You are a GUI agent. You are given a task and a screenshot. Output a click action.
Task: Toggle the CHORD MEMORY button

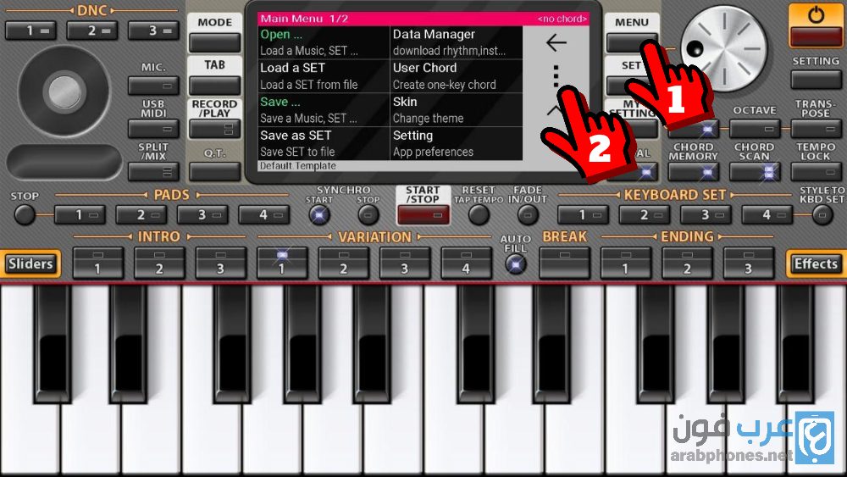(x=693, y=172)
